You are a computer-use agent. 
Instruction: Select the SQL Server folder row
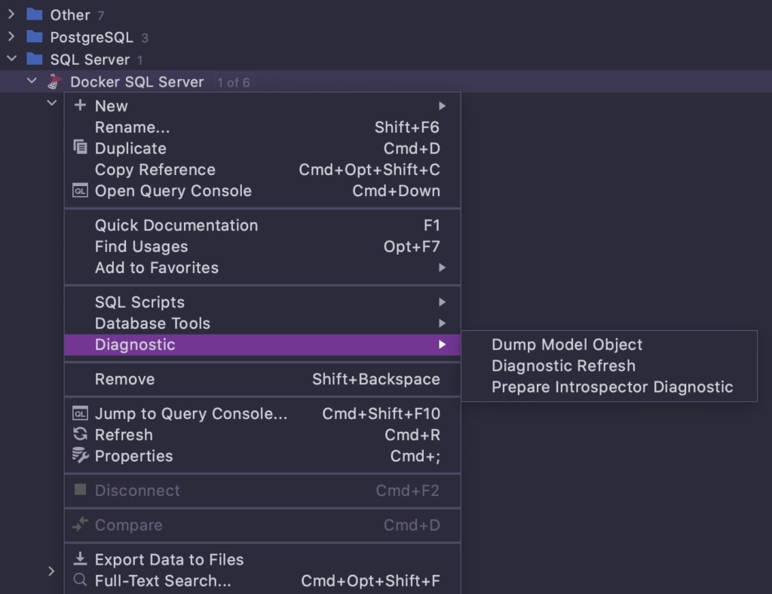[386, 60]
